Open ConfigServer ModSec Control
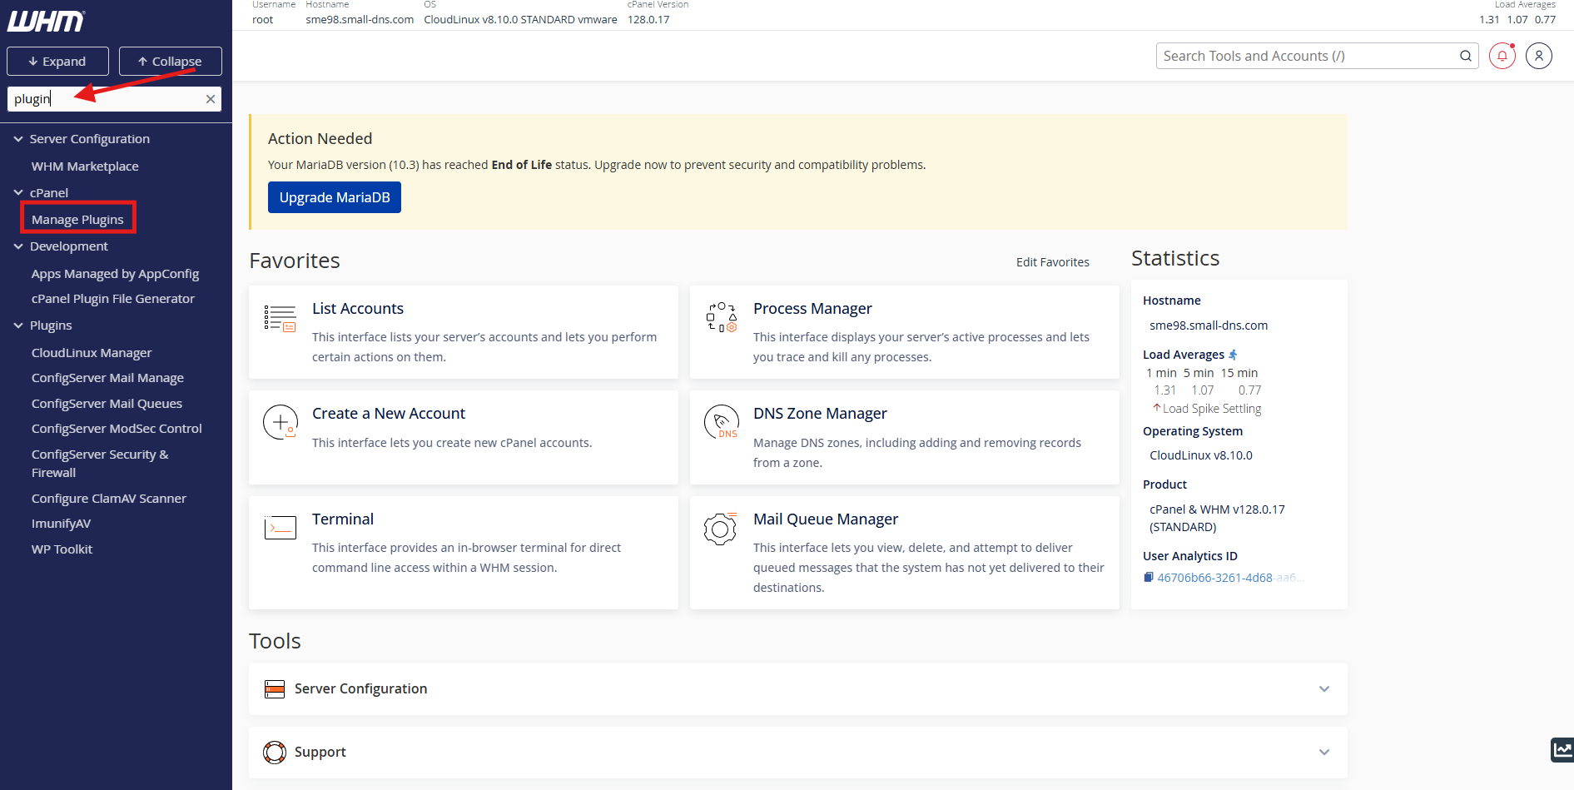Image resolution: width=1574 pixels, height=790 pixels. (x=117, y=429)
